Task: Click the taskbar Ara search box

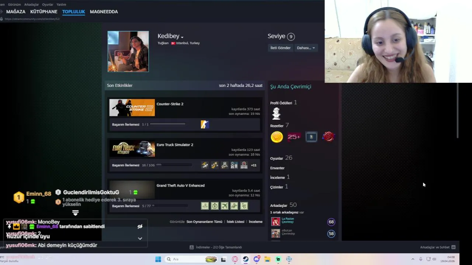Action: pos(192,259)
